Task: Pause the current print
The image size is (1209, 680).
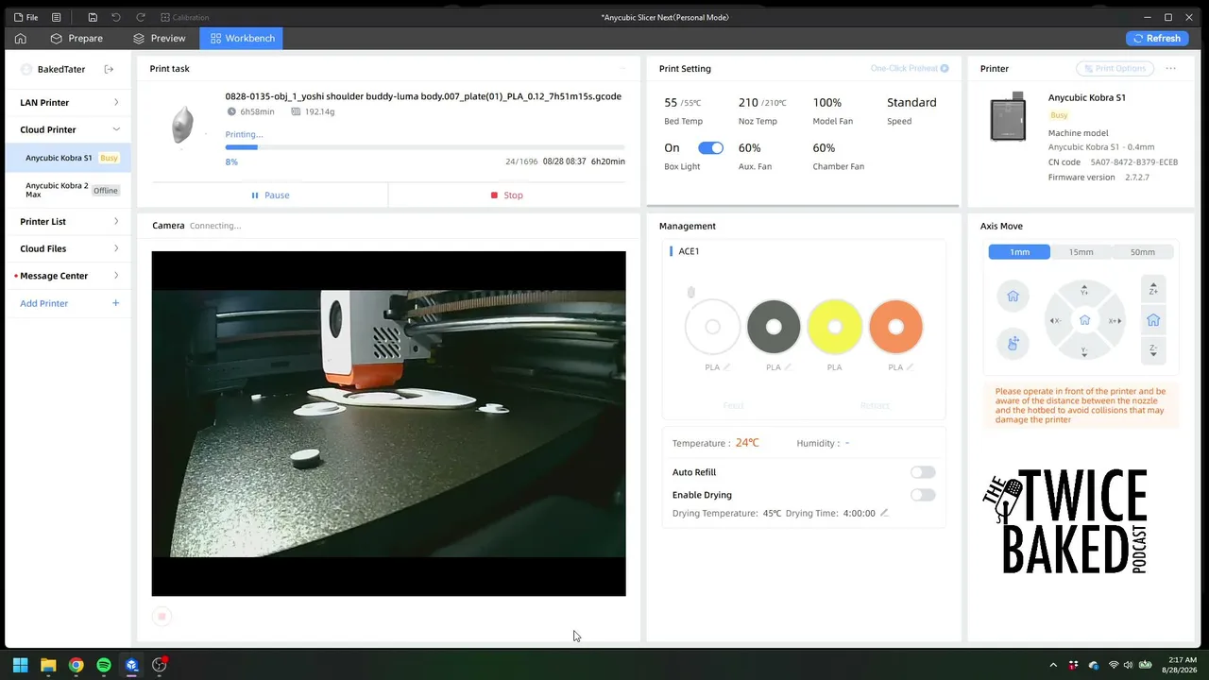Action: pos(270,195)
